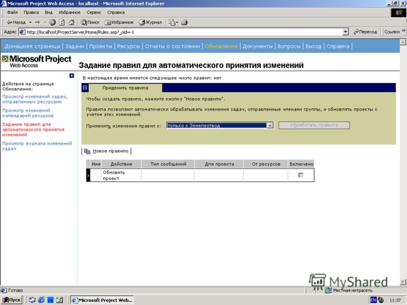This screenshot has height=305, width=407.
Task: Go to the Home page icon
Action: tap(71, 22)
